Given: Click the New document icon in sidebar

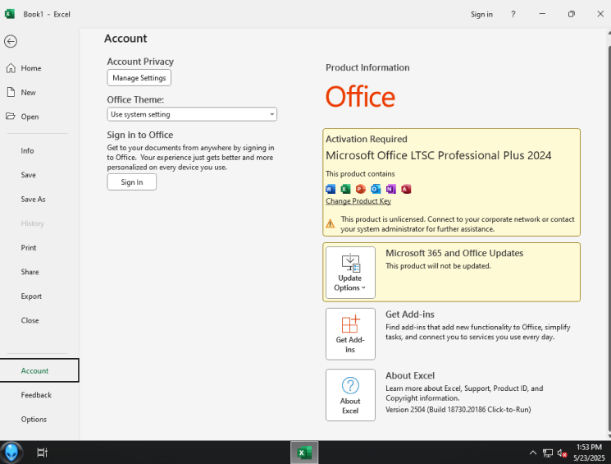Looking at the screenshot, I should 11,92.
